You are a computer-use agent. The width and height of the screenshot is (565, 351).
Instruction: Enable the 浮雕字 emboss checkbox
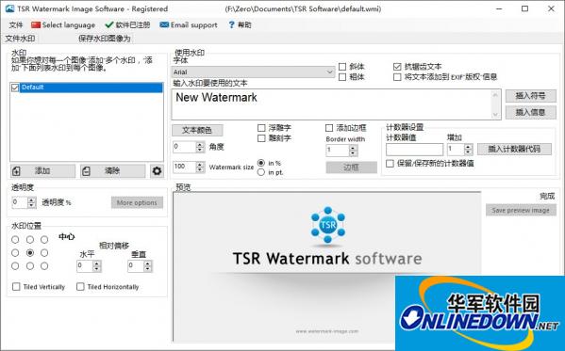coord(261,128)
